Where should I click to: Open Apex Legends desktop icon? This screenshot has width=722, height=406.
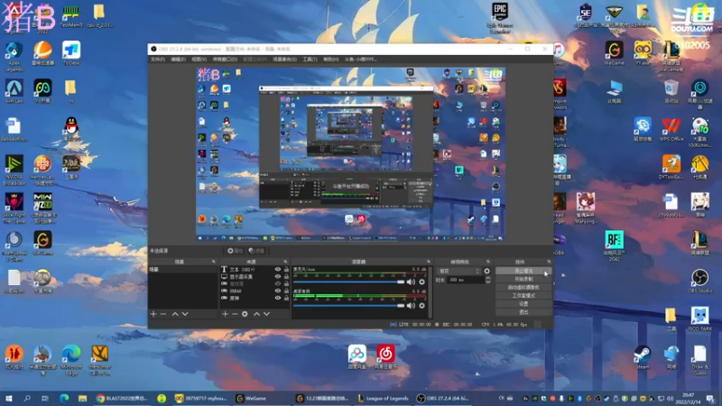14,57
